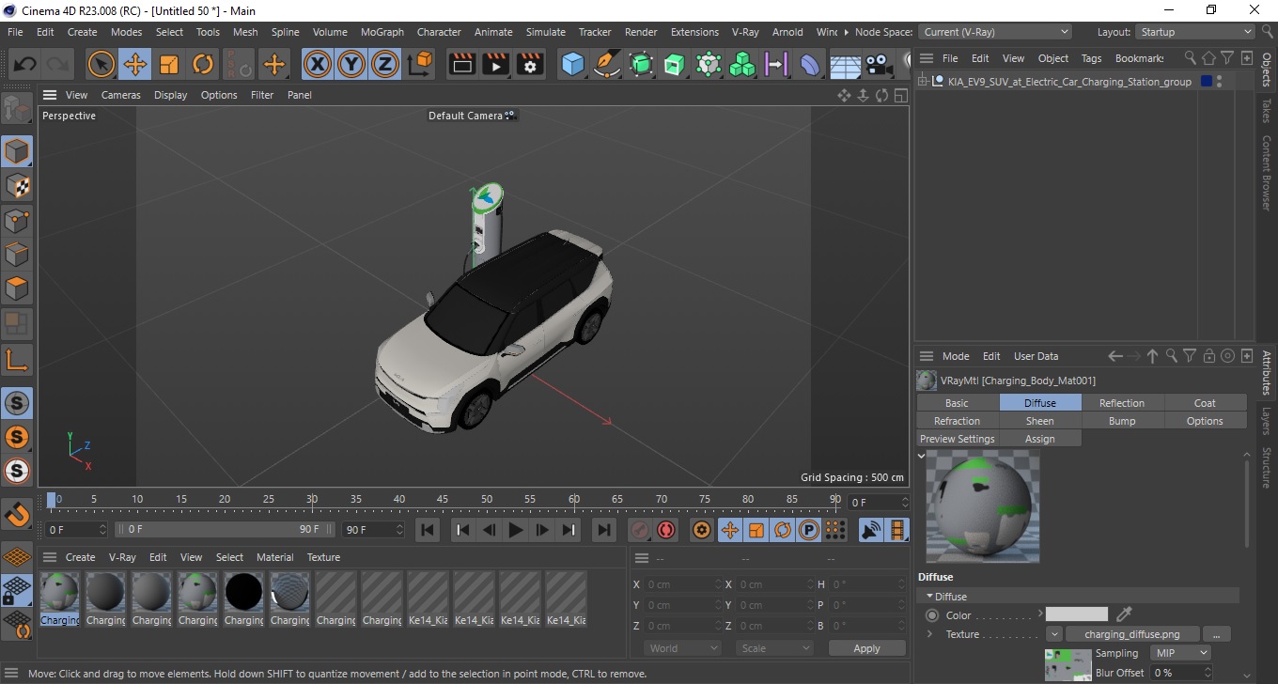Open the MoGraph Cloner icon
1278x684 pixels.
(x=742, y=64)
